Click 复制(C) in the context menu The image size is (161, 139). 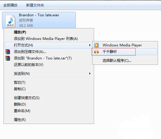[20, 89]
